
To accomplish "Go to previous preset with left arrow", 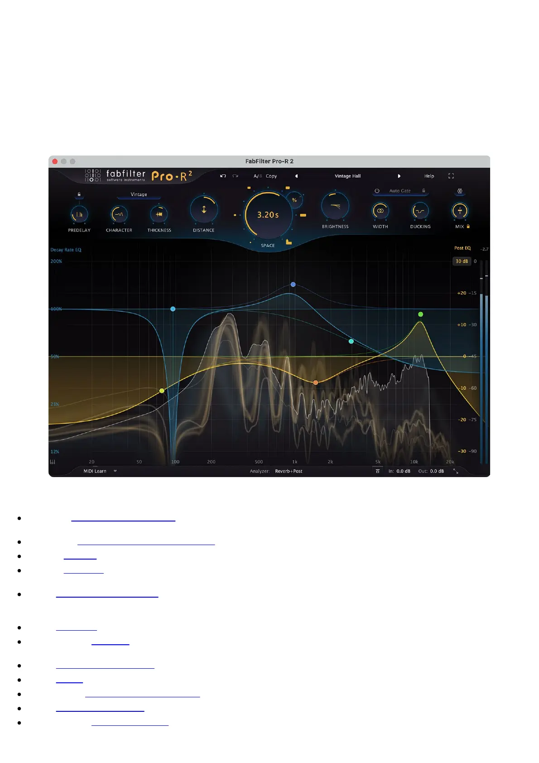I will (x=296, y=176).
